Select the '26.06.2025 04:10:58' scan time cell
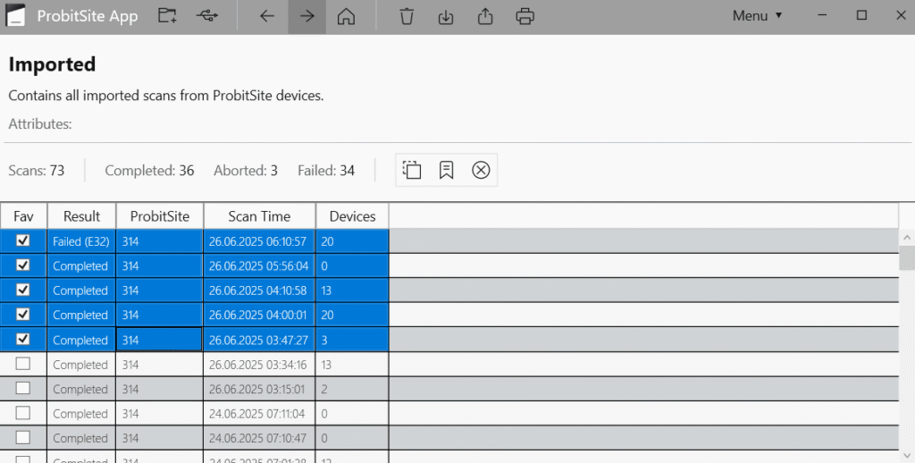The image size is (915, 463). coord(260,290)
